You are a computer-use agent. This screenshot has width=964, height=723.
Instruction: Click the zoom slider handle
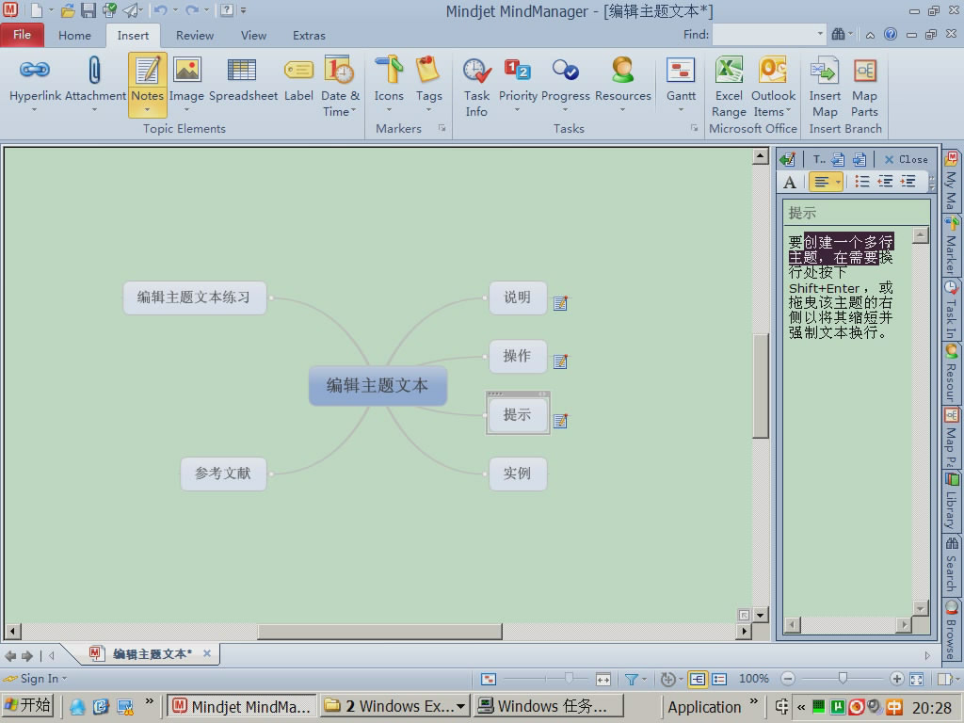[843, 678]
